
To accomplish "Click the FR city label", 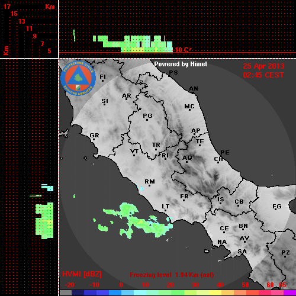I will point(184,197).
